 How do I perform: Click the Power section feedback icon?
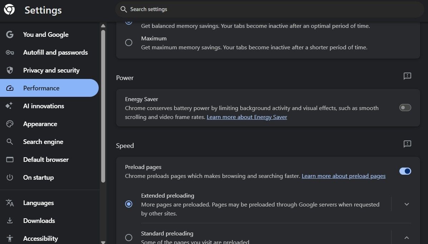coord(407,76)
